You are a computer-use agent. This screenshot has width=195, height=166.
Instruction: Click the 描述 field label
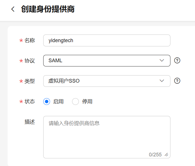[x=30, y=122]
